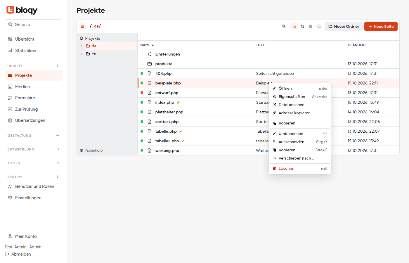Choose Eigenschaften in the context menu
409x263 pixels.
pos(300,96)
